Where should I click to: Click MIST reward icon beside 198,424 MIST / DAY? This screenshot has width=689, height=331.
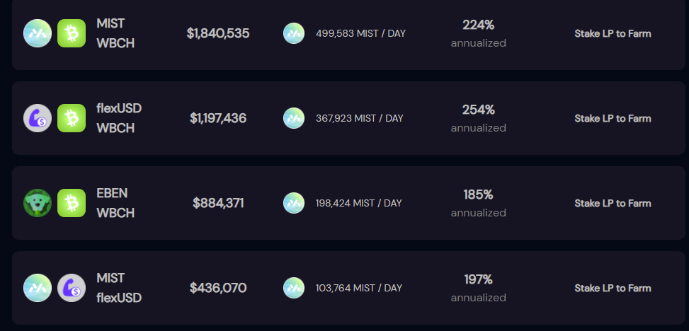(x=294, y=203)
